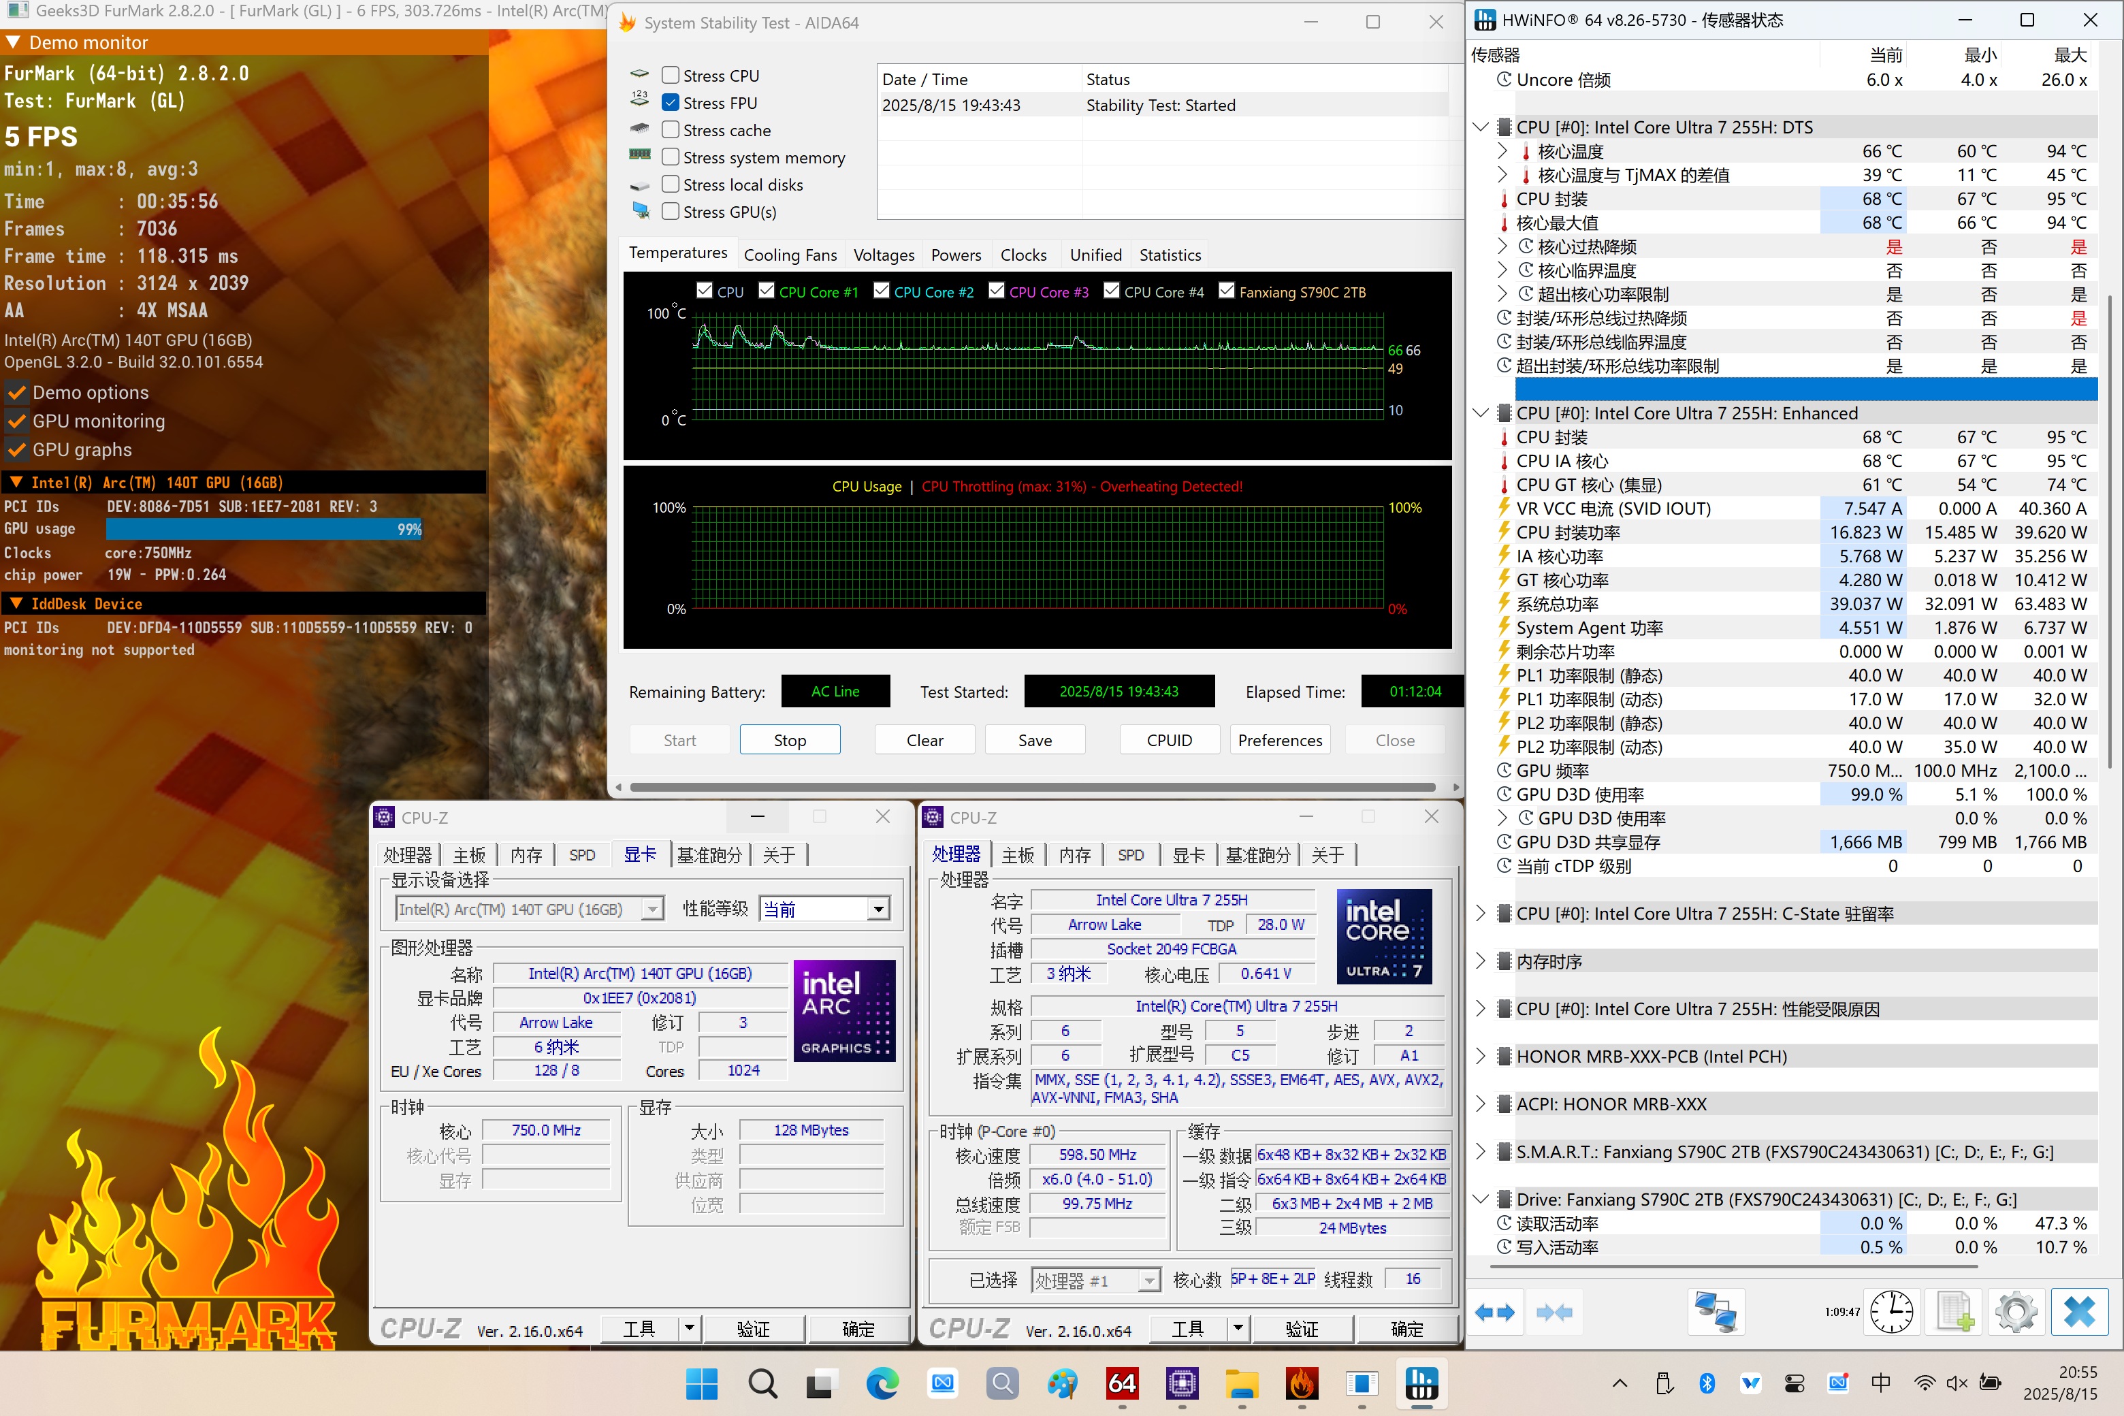The image size is (2124, 1416).
Task: Stop the AIDA64 stability test
Action: pos(790,739)
